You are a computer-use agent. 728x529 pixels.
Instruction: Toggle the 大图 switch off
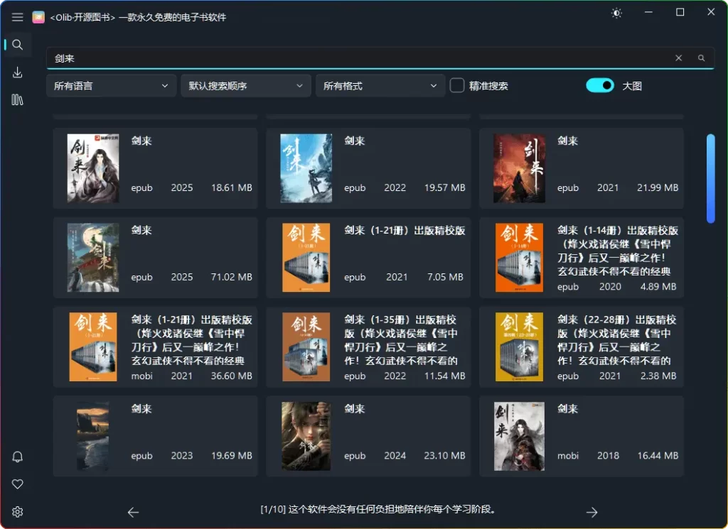600,85
